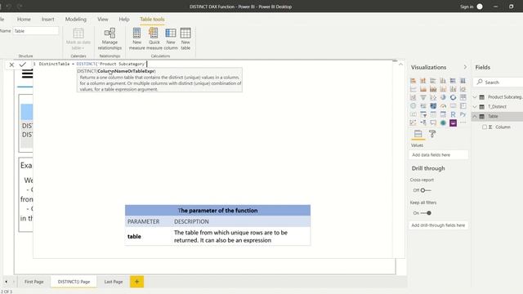
Task: Select the Funnel visual
Action: pyautogui.click(x=423, y=97)
